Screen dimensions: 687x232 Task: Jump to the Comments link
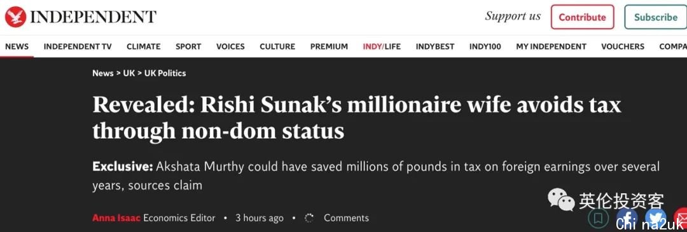(x=346, y=217)
